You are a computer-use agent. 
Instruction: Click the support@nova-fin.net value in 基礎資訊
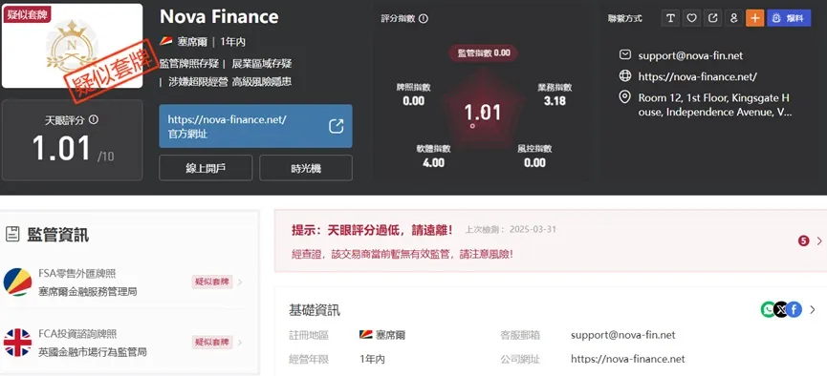coord(623,335)
